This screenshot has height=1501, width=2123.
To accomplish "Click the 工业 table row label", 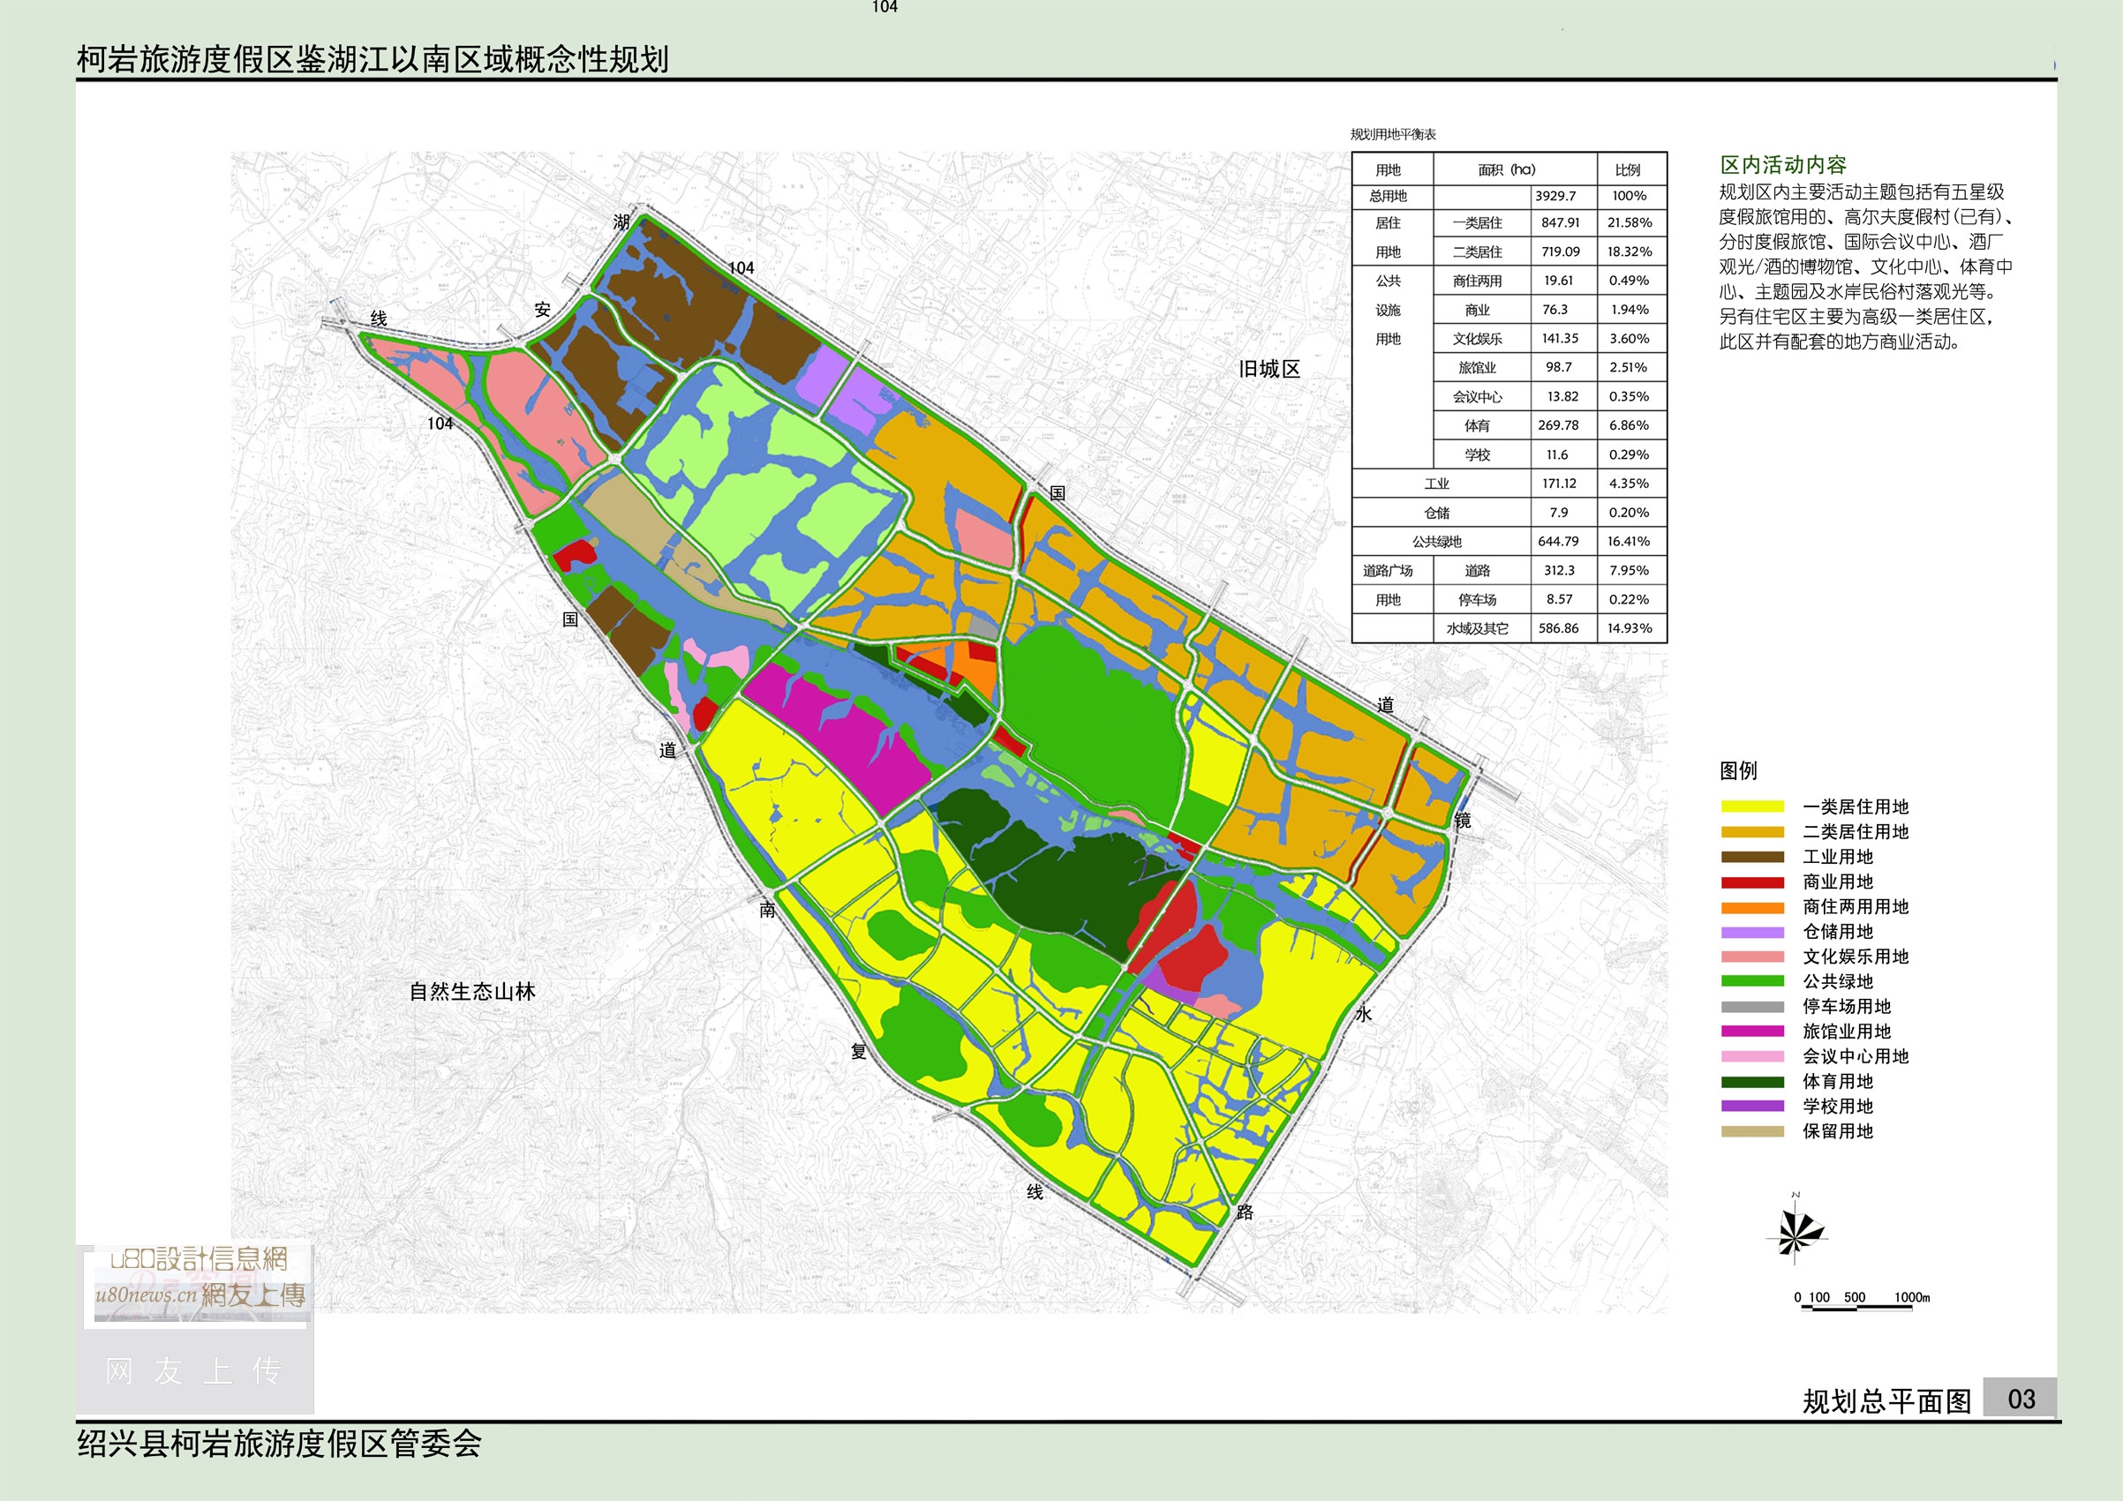I will (1436, 484).
